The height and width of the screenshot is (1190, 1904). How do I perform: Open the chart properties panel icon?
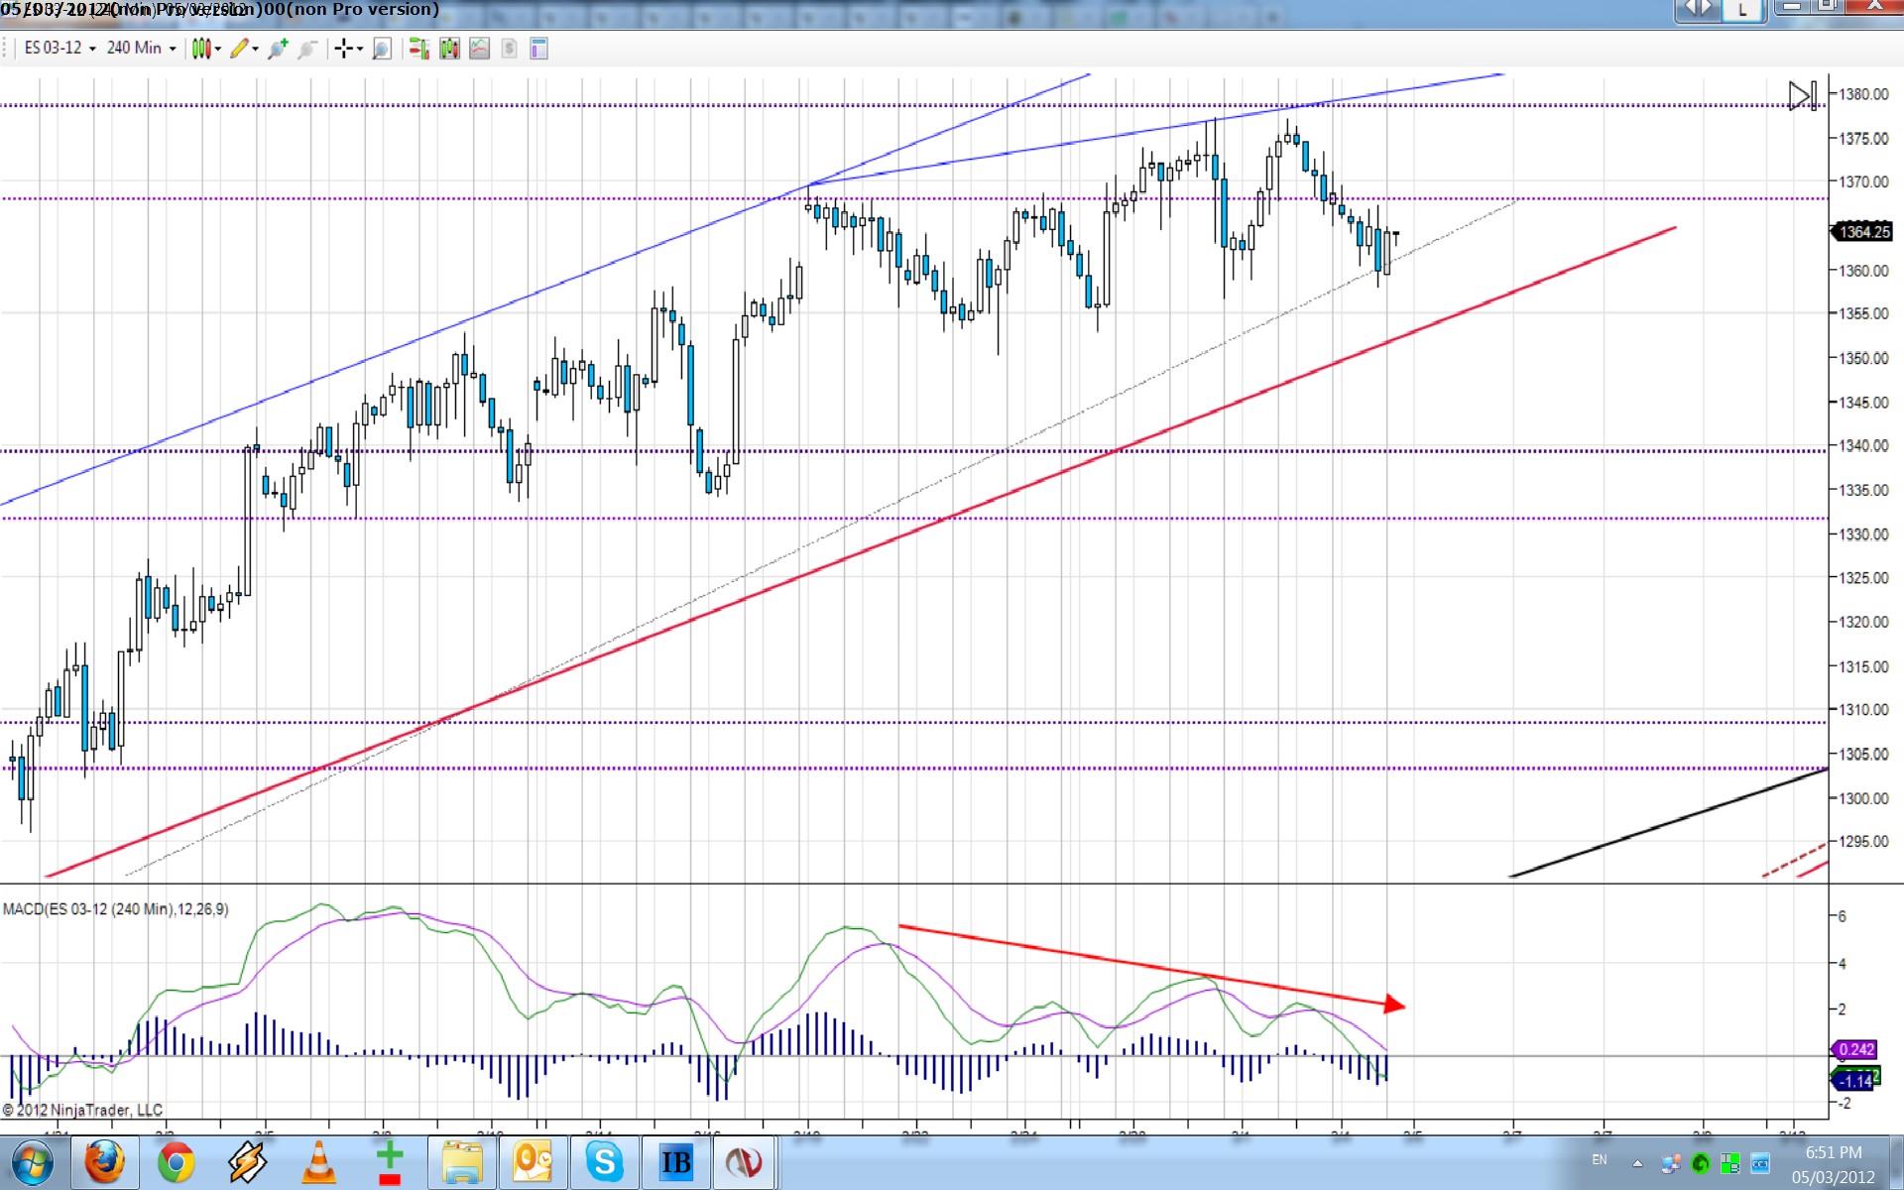click(x=538, y=49)
